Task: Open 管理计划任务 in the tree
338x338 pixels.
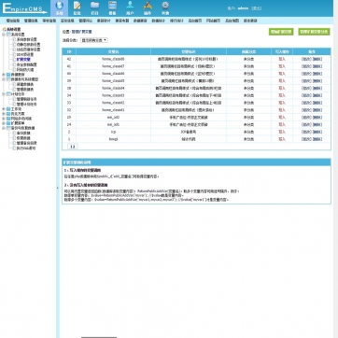Action: pyautogui.click(x=26, y=104)
